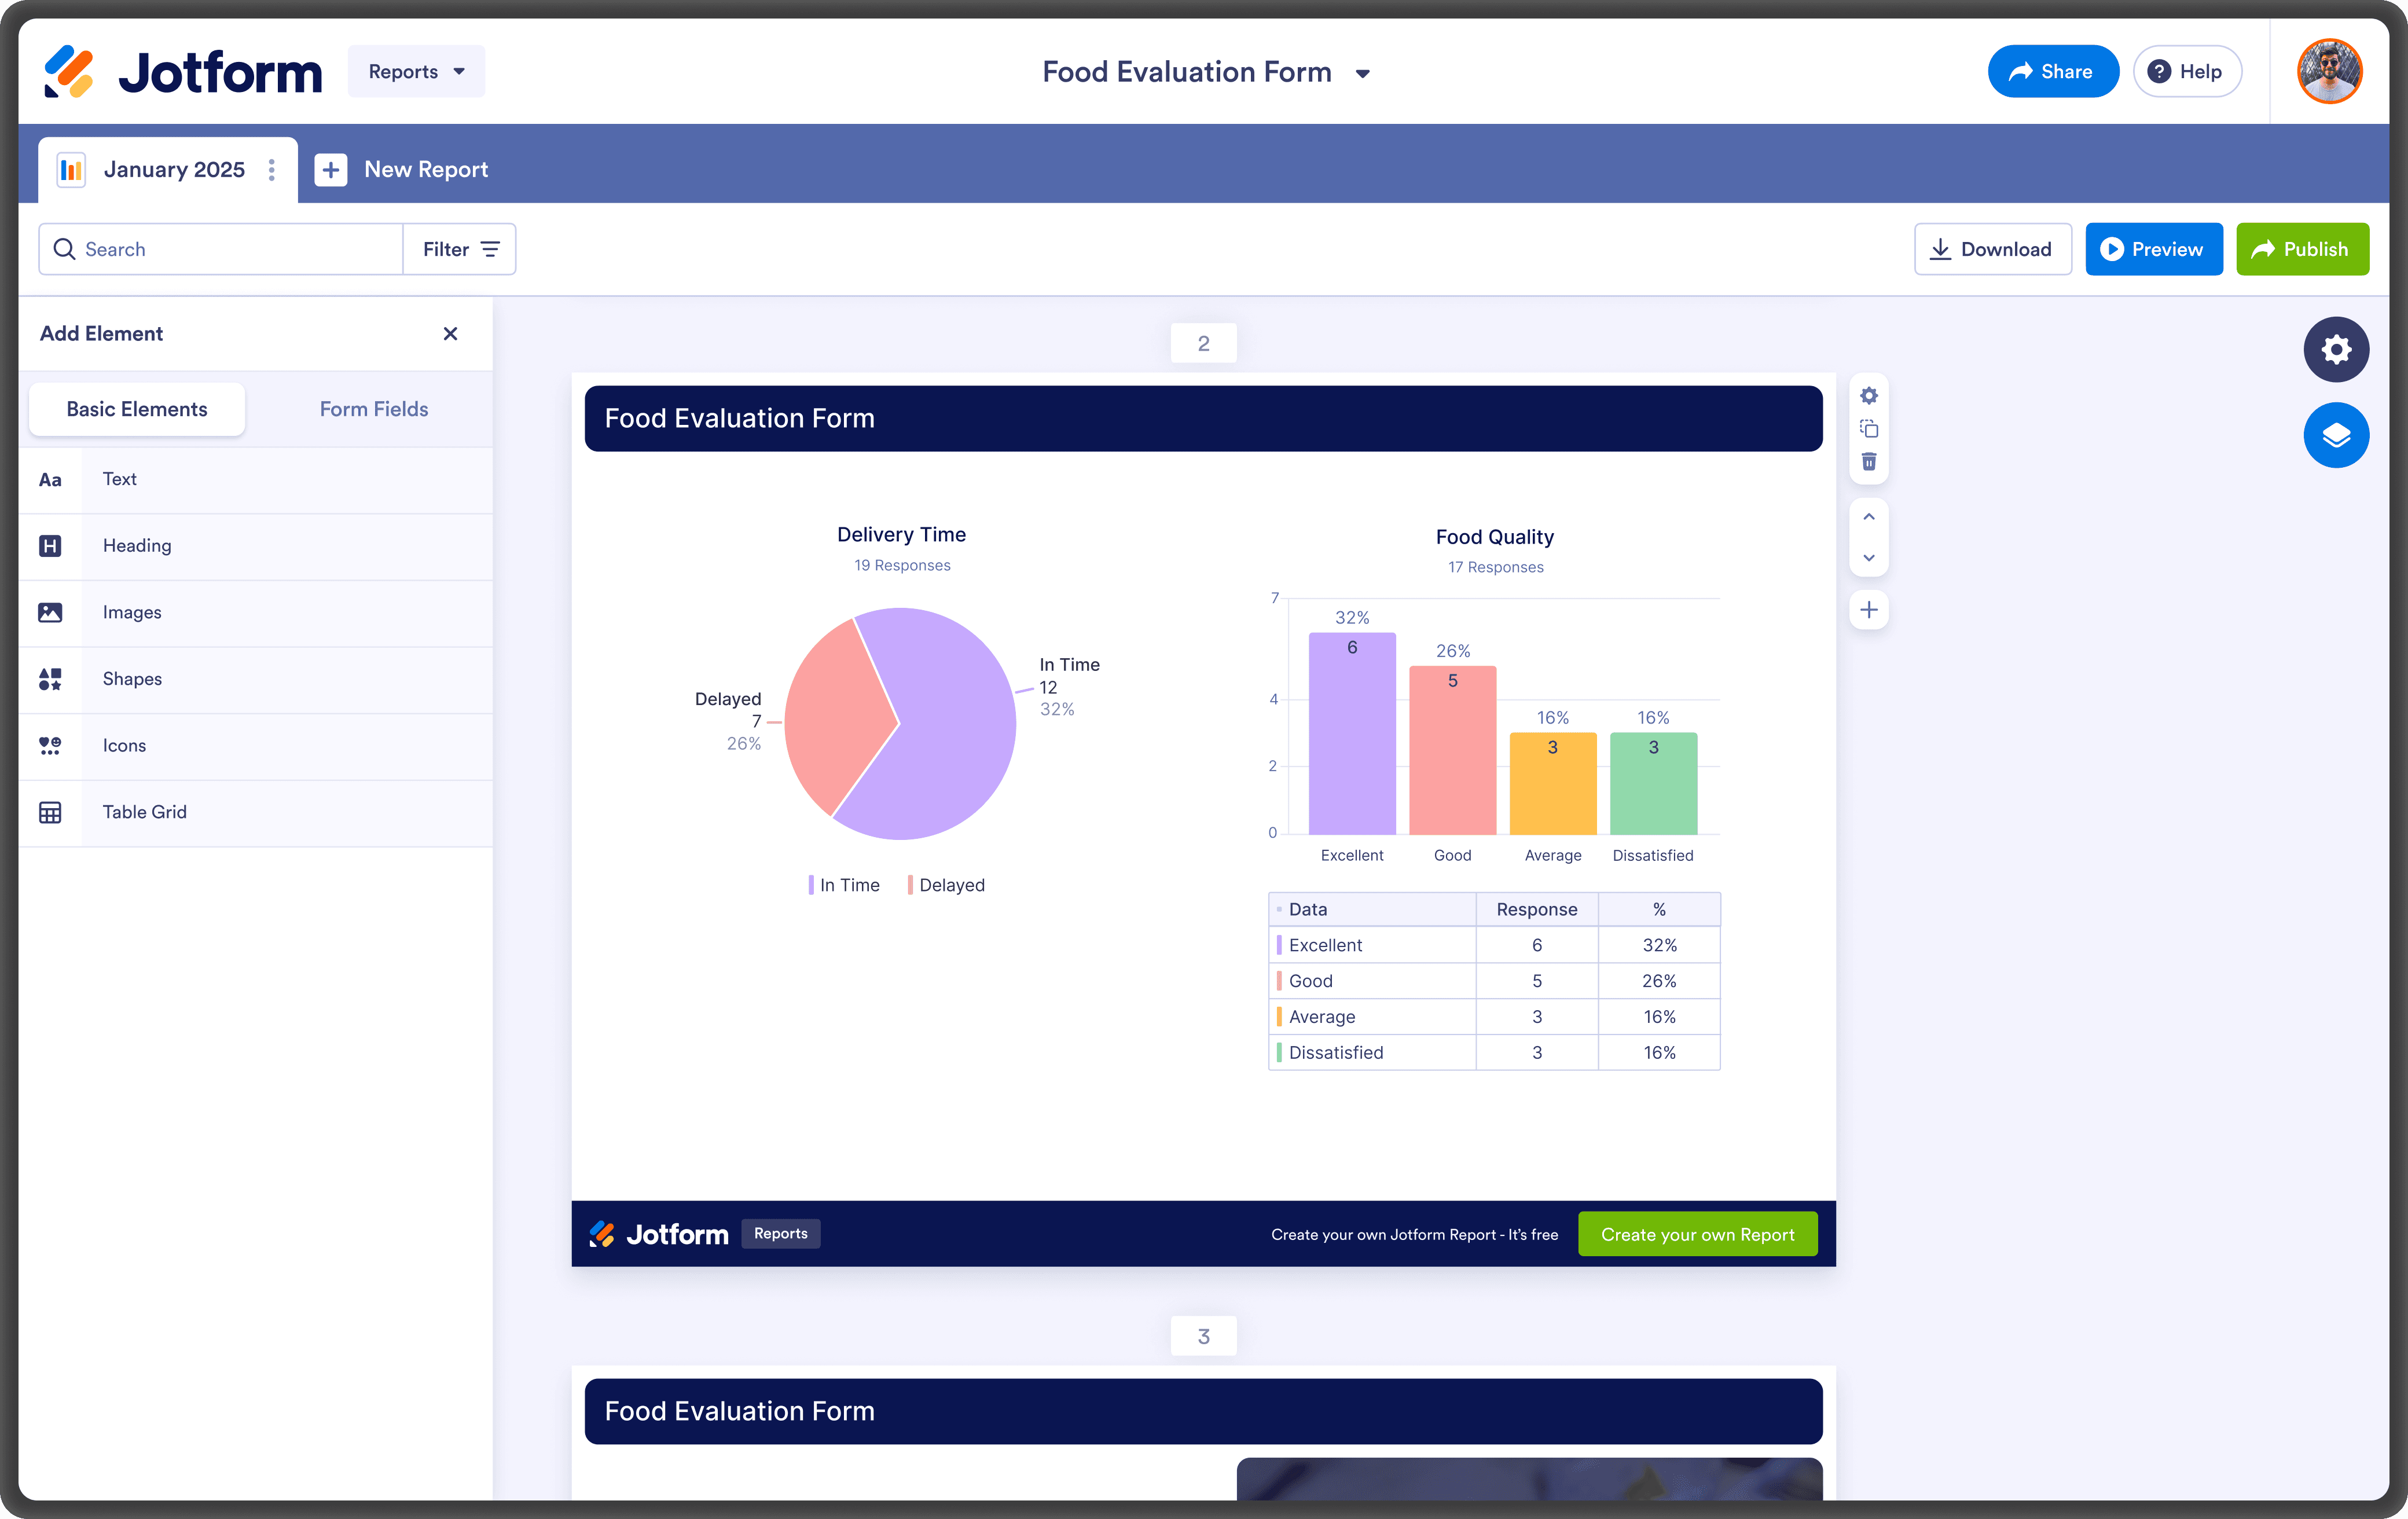Duplicate the report page with copy icon
Viewport: 2408px width, 1519px height.
pos(1868,429)
